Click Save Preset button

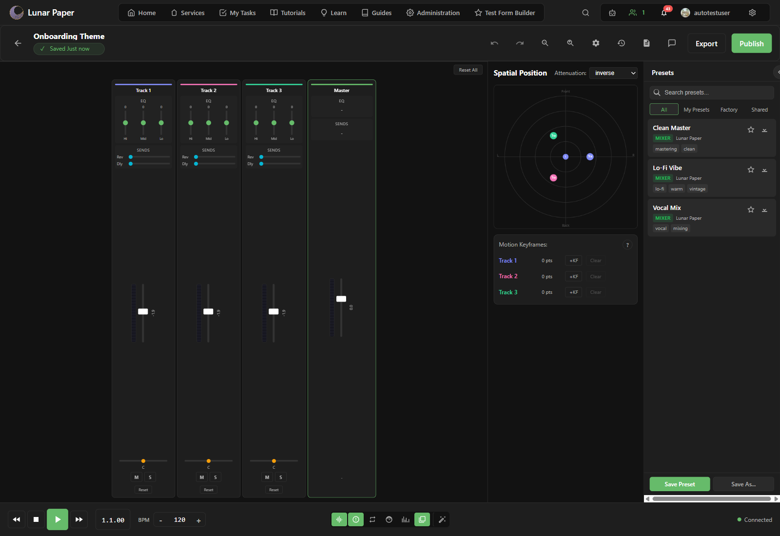tap(680, 484)
